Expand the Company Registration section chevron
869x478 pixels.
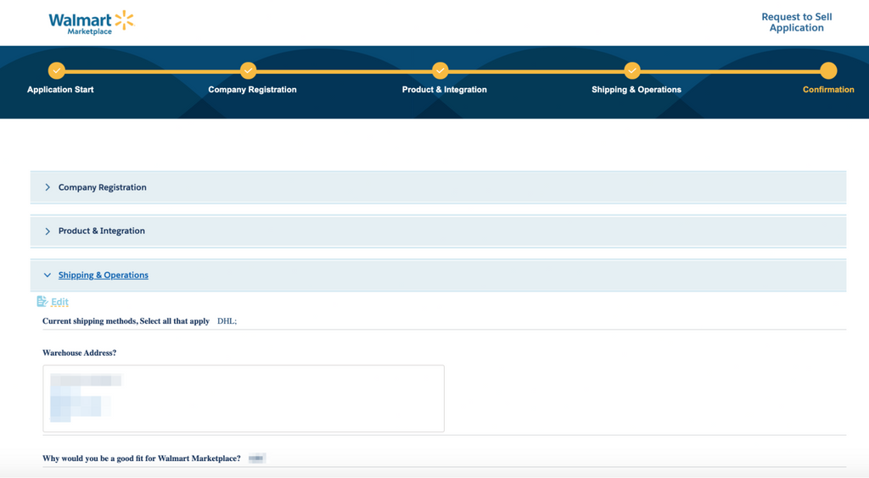48,187
